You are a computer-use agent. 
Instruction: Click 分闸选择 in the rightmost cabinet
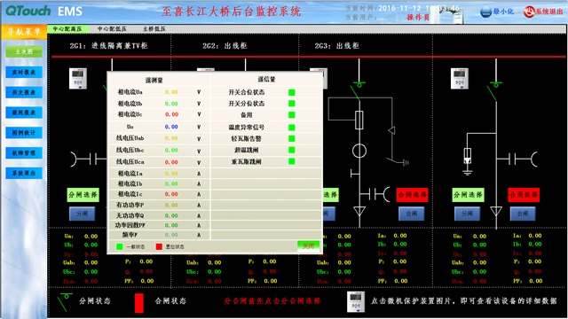[468, 195]
